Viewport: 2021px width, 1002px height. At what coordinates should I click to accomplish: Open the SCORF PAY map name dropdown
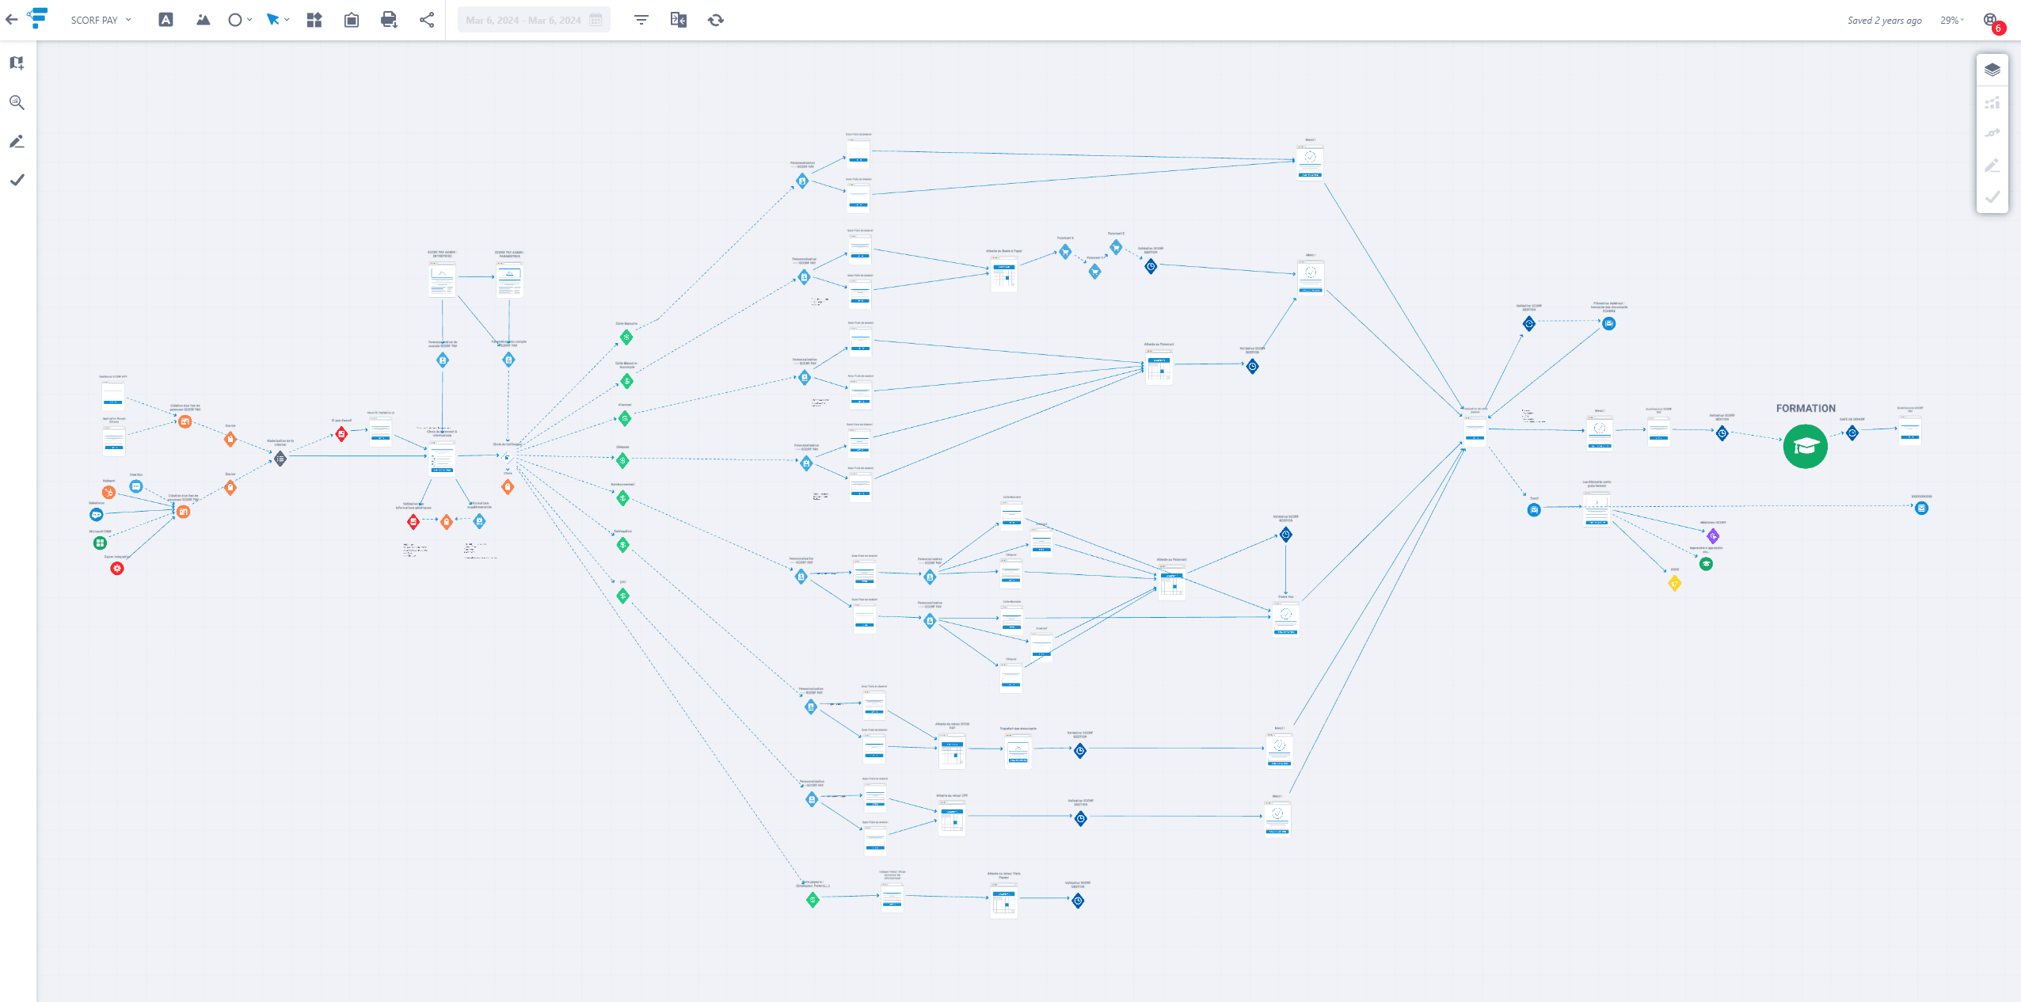(101, 20)
